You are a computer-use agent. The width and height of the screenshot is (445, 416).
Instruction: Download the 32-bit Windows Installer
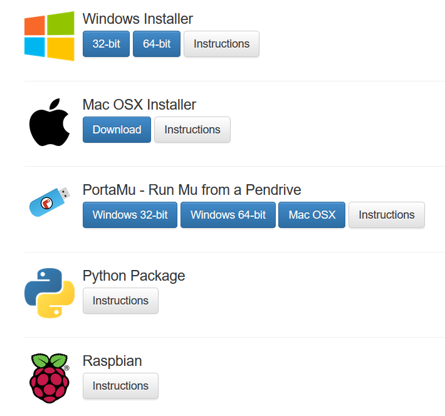[106, 44]
